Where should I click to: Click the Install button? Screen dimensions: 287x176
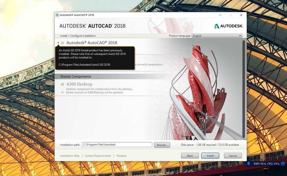click(x=210, y=156)
